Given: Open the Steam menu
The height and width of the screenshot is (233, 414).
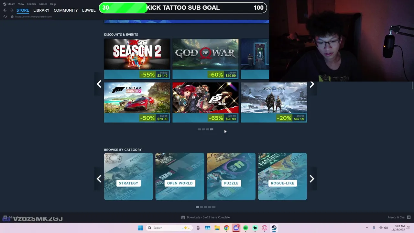Looking at the screenshot, I should click(x=11, y=4).
